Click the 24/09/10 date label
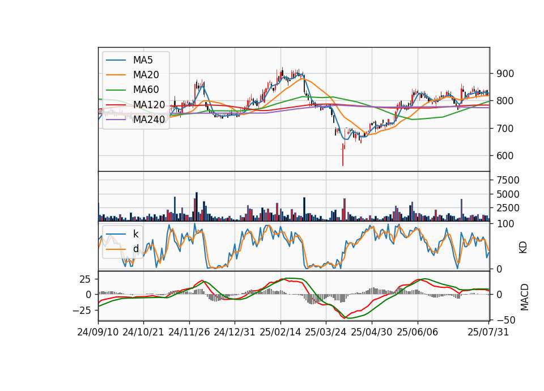544x391 pixels. (98, 332)
